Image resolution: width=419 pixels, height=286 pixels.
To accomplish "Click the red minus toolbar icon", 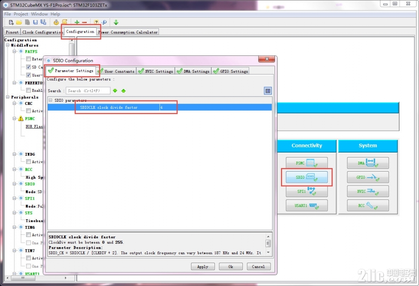I will [84, 22].
